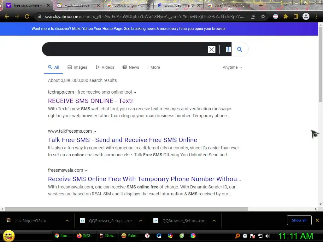Launch the Yandex browser taskbar icon

(x=147, y=236)
